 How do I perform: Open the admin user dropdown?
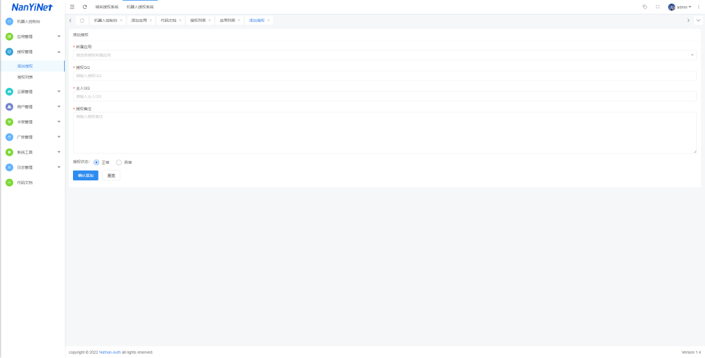click(x=680, y=7)
